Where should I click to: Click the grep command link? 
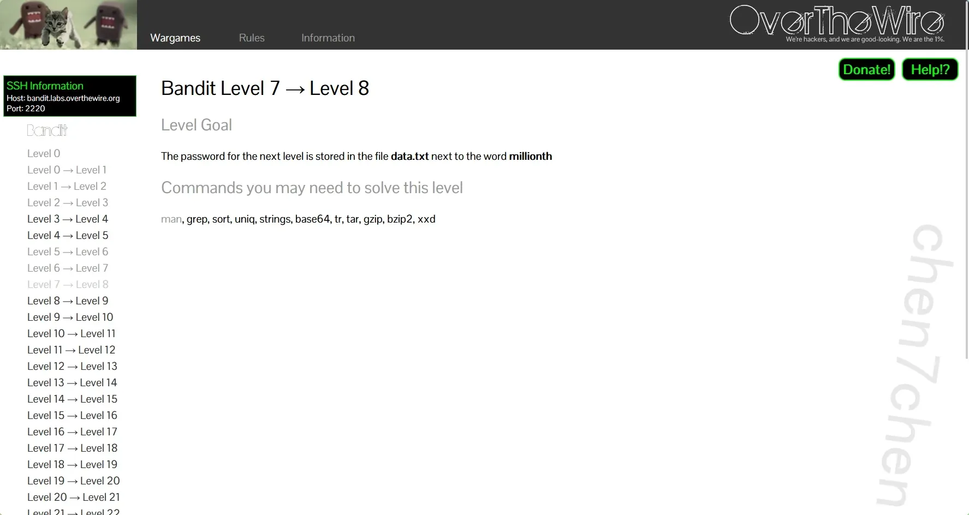click(x=197, y=219)
